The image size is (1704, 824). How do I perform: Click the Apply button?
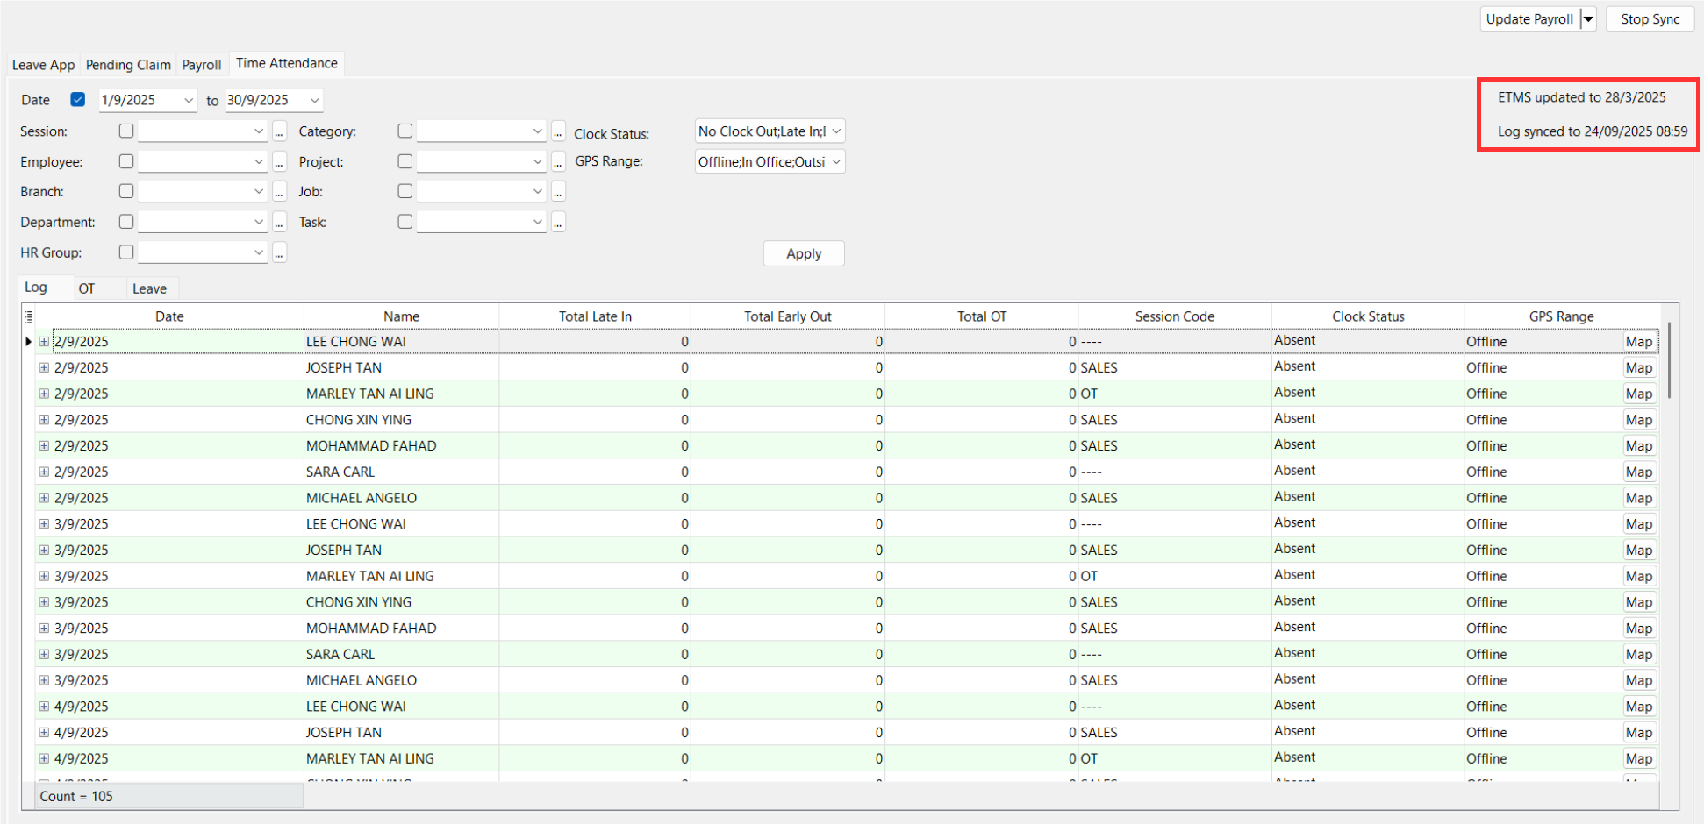click(x=804, y=253)
